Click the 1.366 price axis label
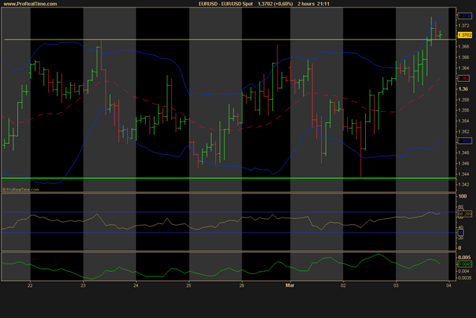Image resolution: width=476 pixels, height=318 pixels. (x=463, y=57)
